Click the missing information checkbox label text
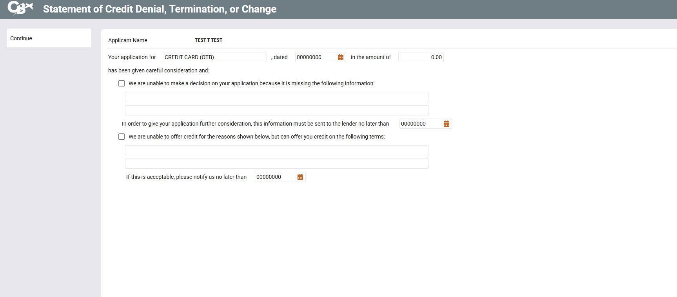This screenshot has height=297, width=677. 251,83
